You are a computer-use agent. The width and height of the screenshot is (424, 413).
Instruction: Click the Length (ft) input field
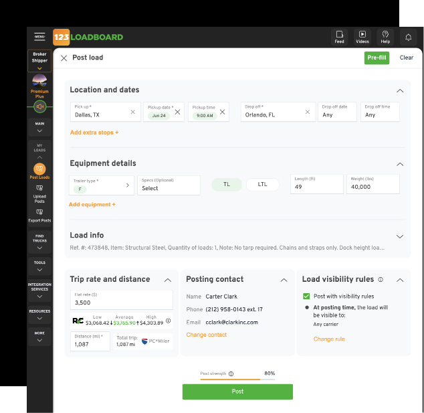pyautogui.click(x=316, y=184)
